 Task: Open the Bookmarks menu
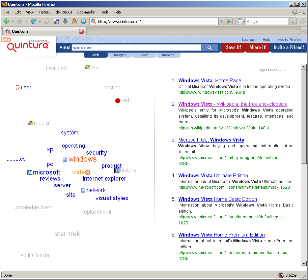86,12
